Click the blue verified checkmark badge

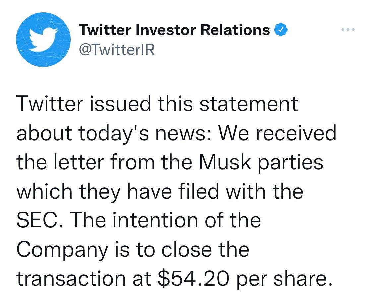pos(281,30)
